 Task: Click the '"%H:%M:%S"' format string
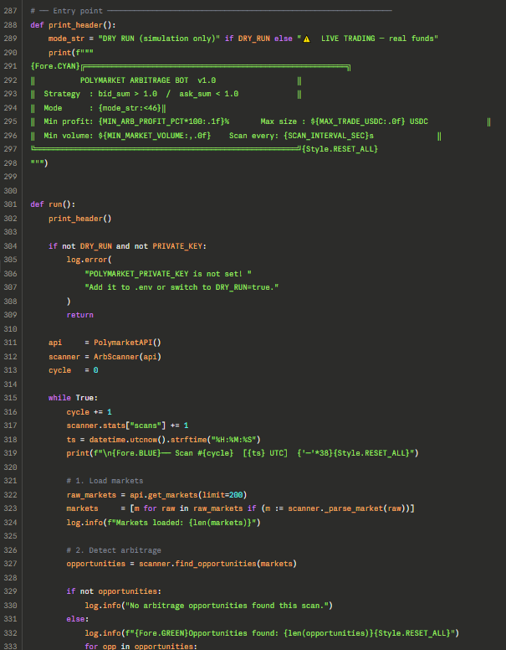click(233, 440)
